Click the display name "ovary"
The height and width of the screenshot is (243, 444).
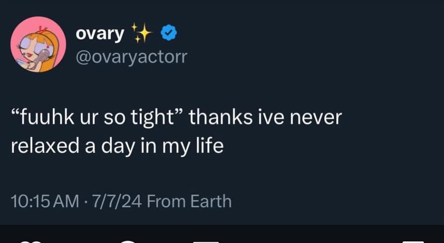[x=100, y=33]
